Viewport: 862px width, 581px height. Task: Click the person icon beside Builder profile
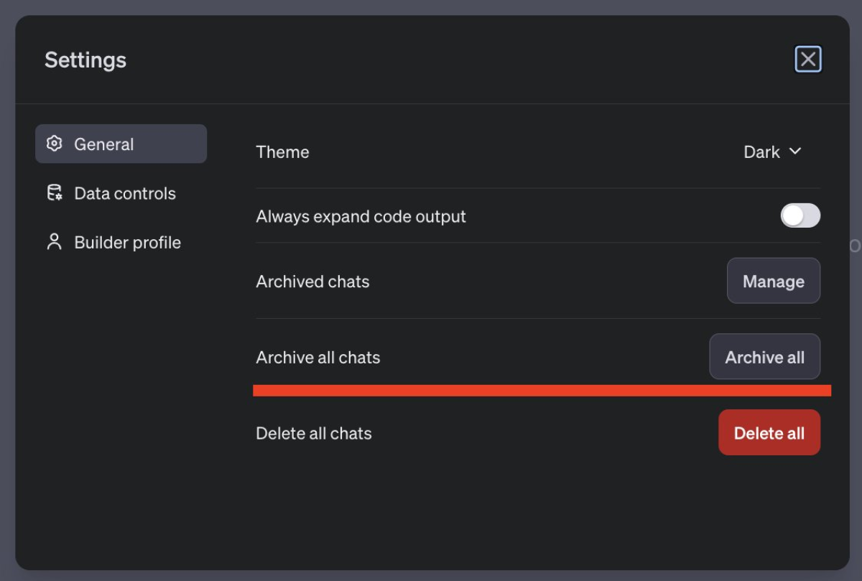pyautogui.click(x=54, y=242)
